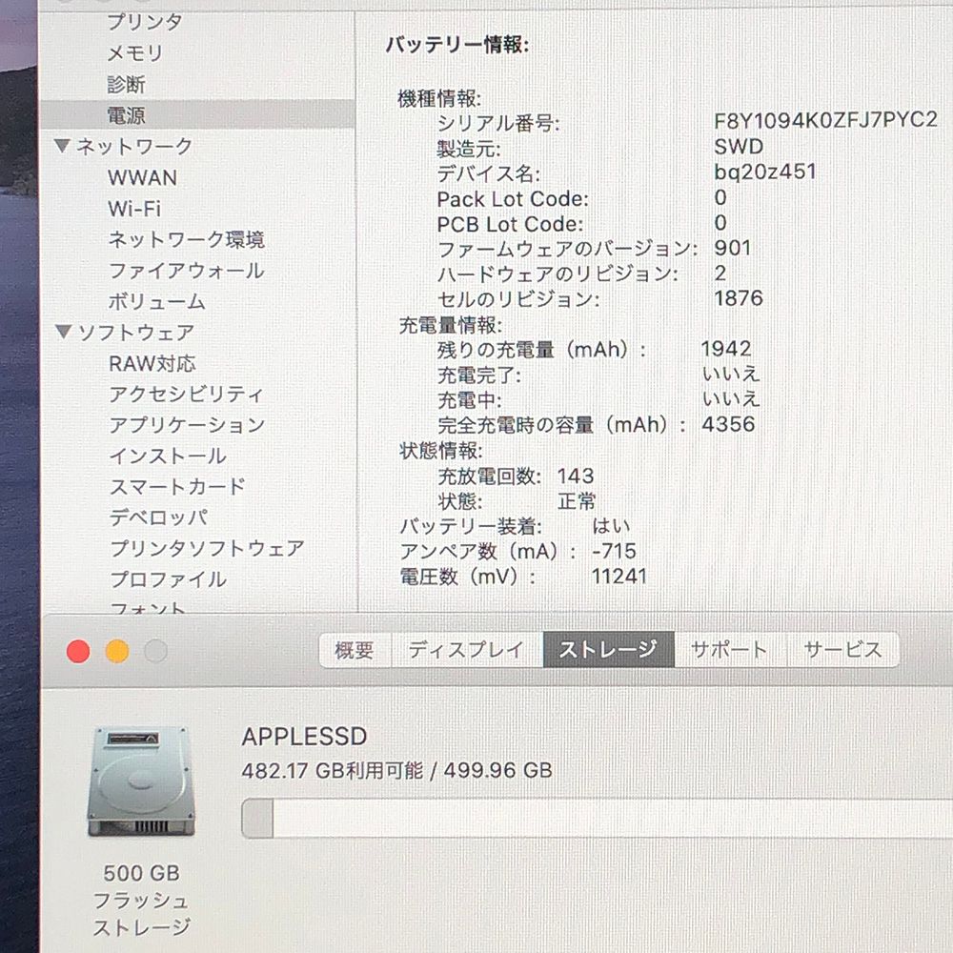Screen dimensions: 953x953
Task: Open the サービス tab
Action: 843,650
